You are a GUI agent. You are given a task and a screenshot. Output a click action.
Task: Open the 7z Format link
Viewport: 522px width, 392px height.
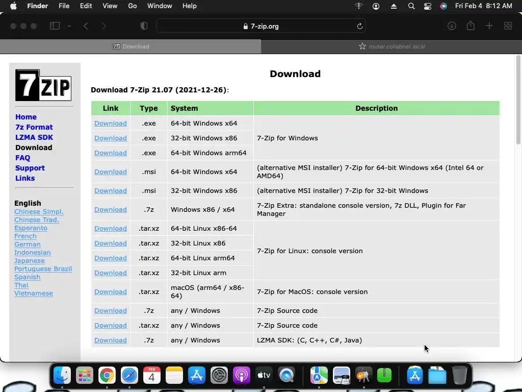(x=34, y=127)
